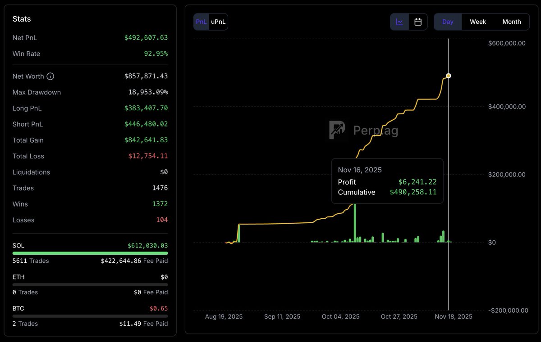The image size is (541, 342).
Task: Click the Wins count 1372
Action: (160, 204)
